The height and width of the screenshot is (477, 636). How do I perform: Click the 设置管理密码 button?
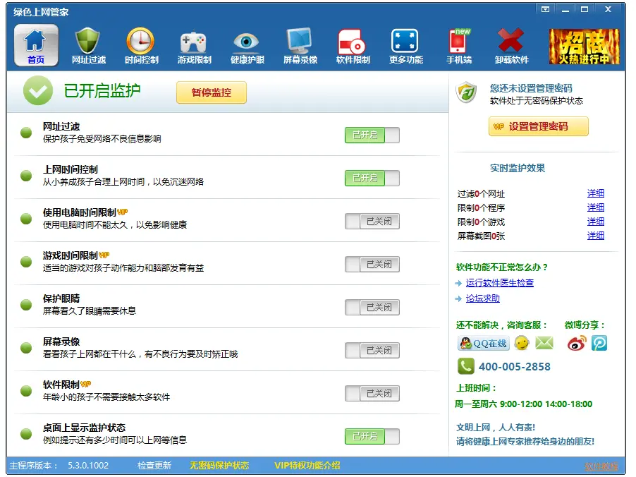coord(539,127)
